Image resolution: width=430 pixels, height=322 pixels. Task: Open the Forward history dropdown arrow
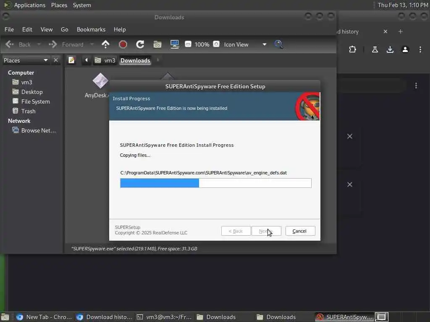[x=92, y=44]
